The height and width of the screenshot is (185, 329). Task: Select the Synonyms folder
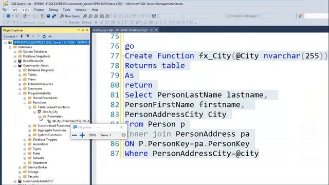click(35, 88)
